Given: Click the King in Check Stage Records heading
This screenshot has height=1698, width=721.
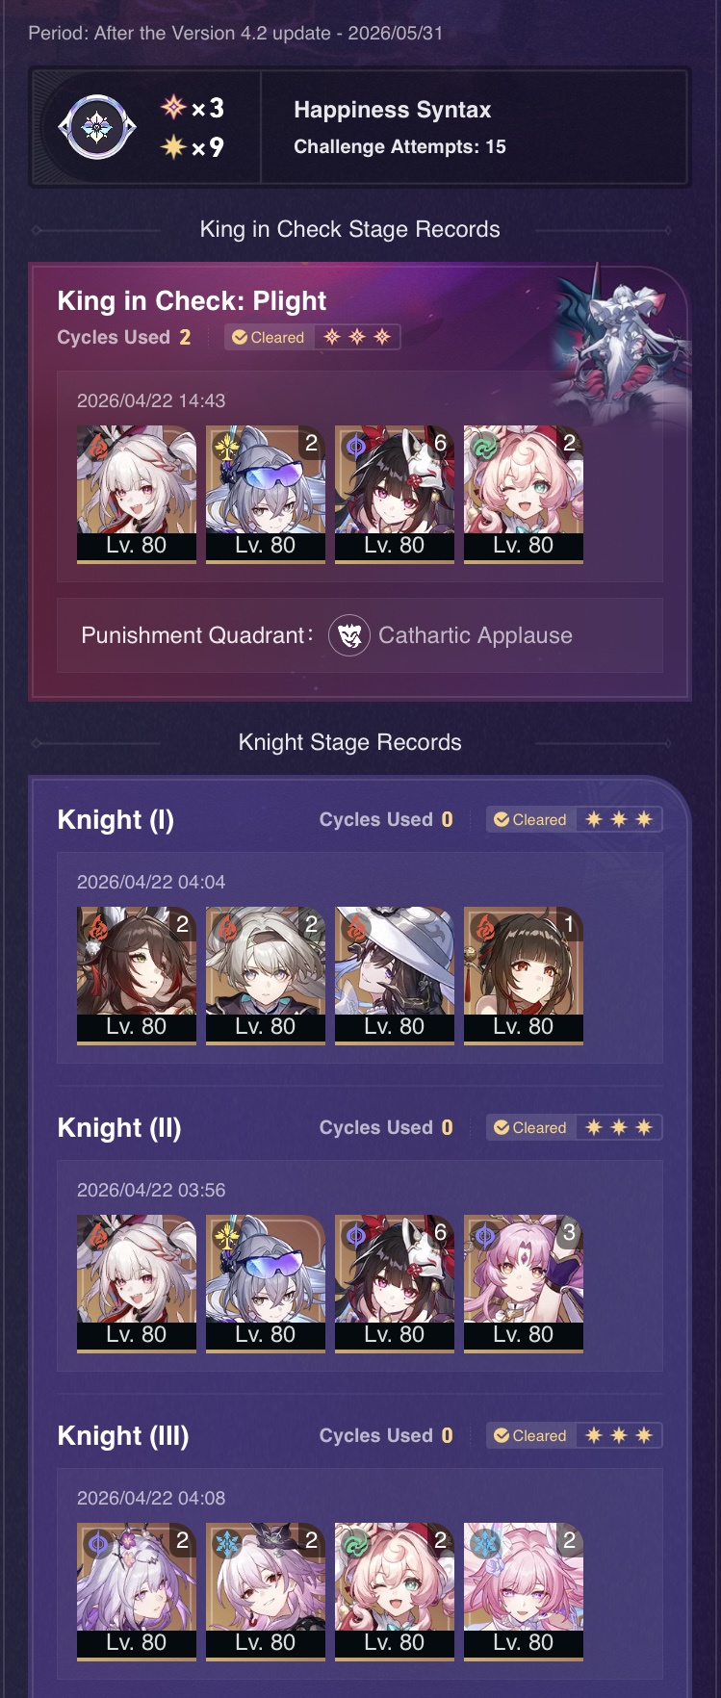Looking at the screenshot, I should click(350, 229).
